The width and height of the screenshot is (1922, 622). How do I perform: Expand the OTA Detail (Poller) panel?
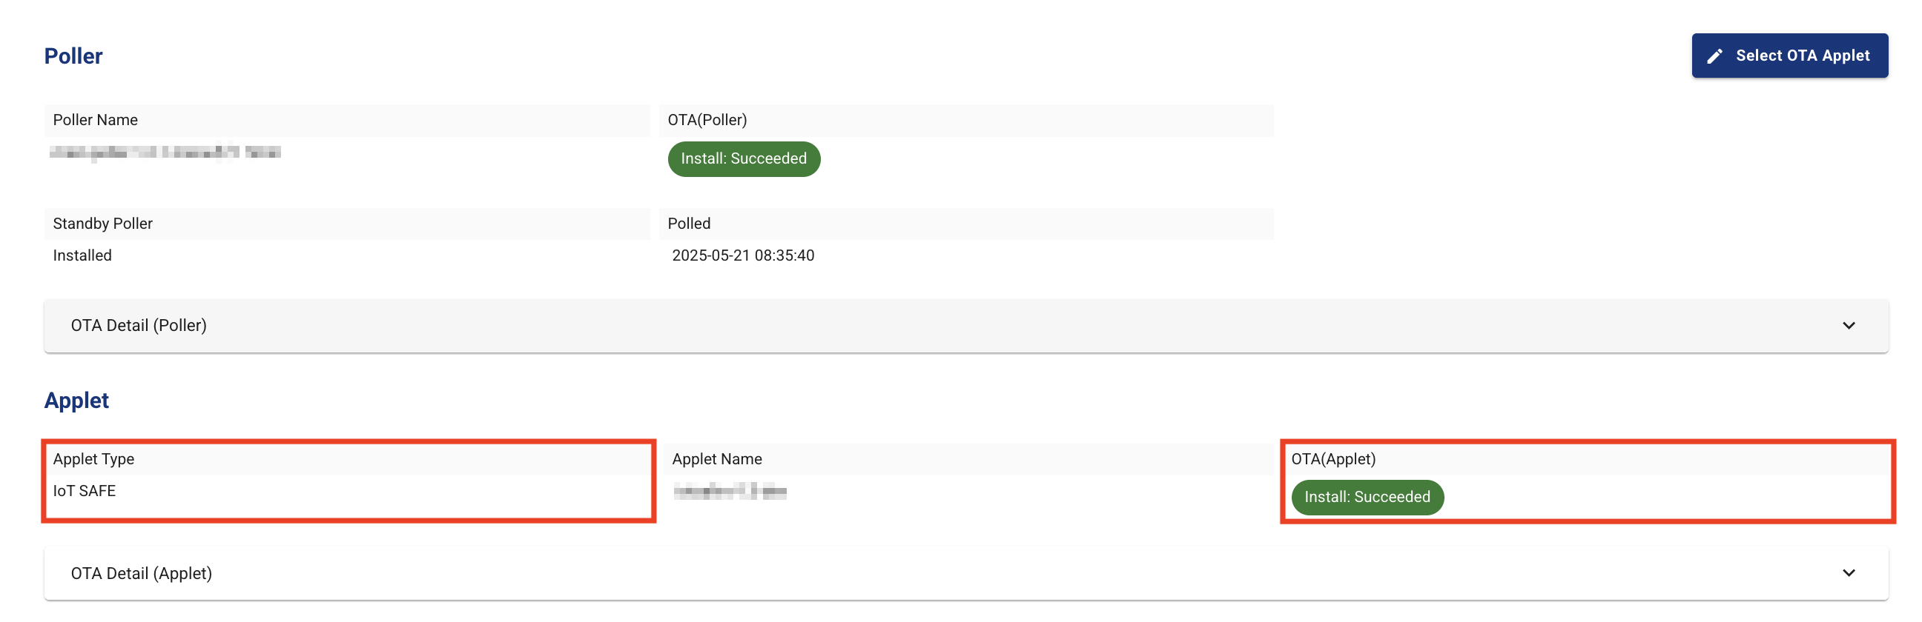pos(965,326)
